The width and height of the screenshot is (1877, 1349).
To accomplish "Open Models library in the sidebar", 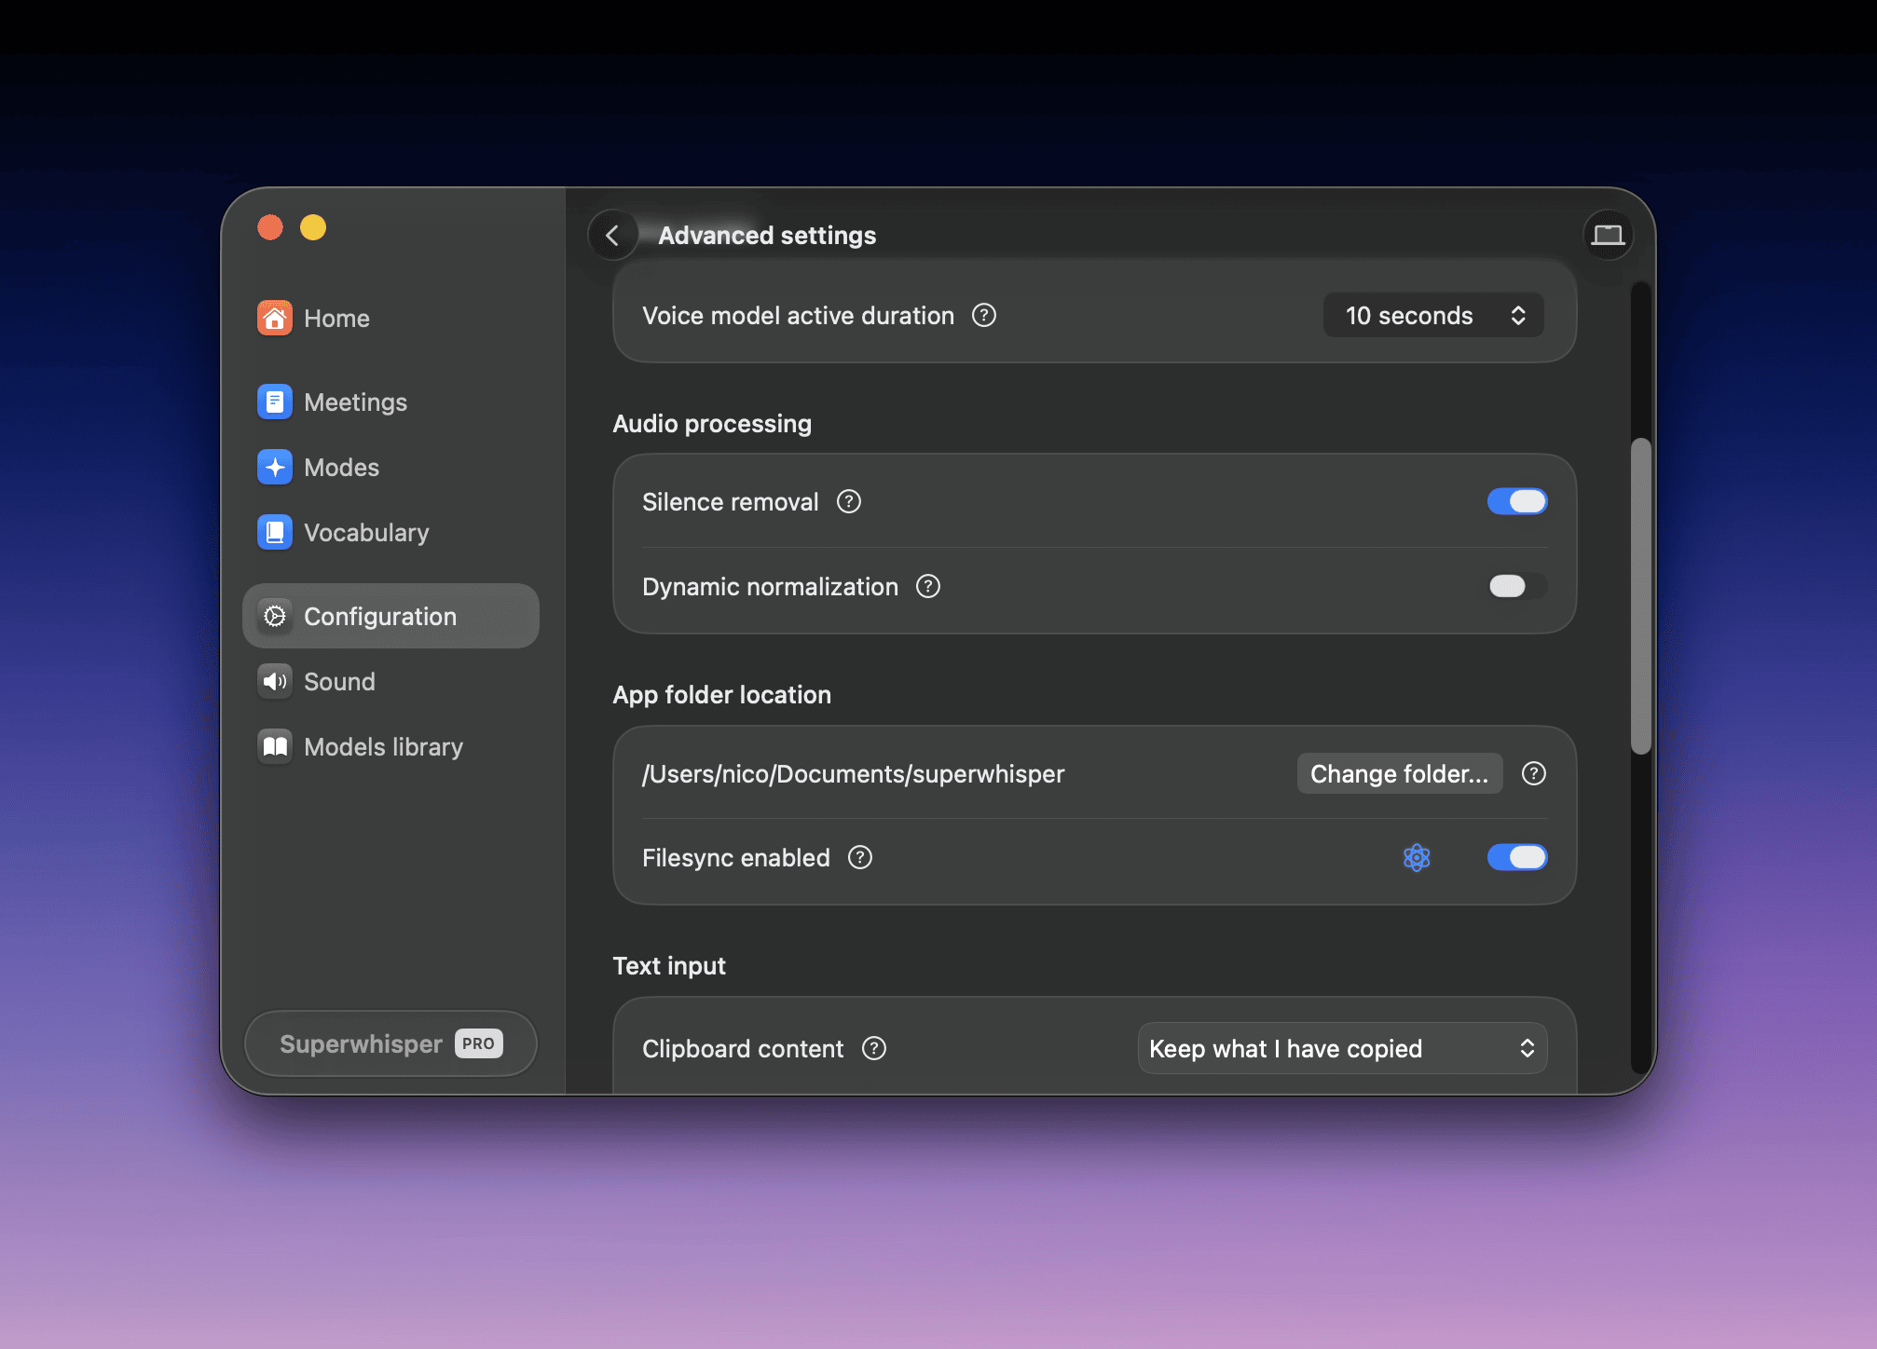I will tap(390, 746).
